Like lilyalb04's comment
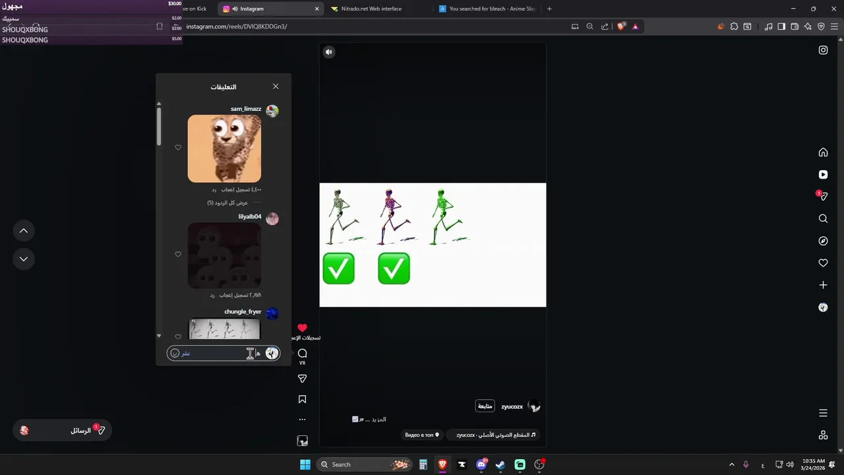Image resolution: width=844 pixels, height=475 pixels. click(x=178, y=255)
